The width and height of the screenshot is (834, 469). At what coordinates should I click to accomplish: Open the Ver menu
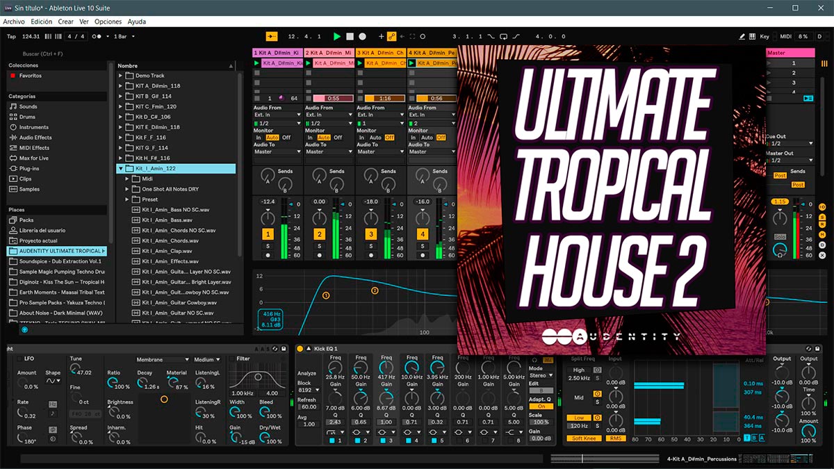[x=84, y=22]
